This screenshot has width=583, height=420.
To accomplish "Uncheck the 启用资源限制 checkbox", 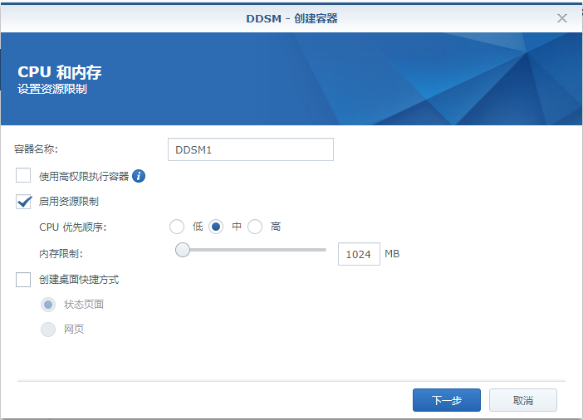I will tap(23, 202).
